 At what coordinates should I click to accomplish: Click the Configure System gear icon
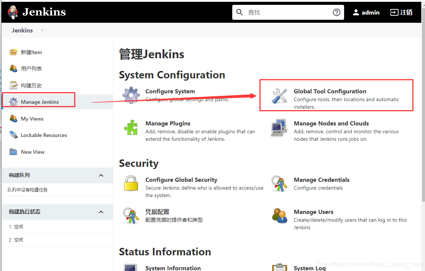[131, 95]
